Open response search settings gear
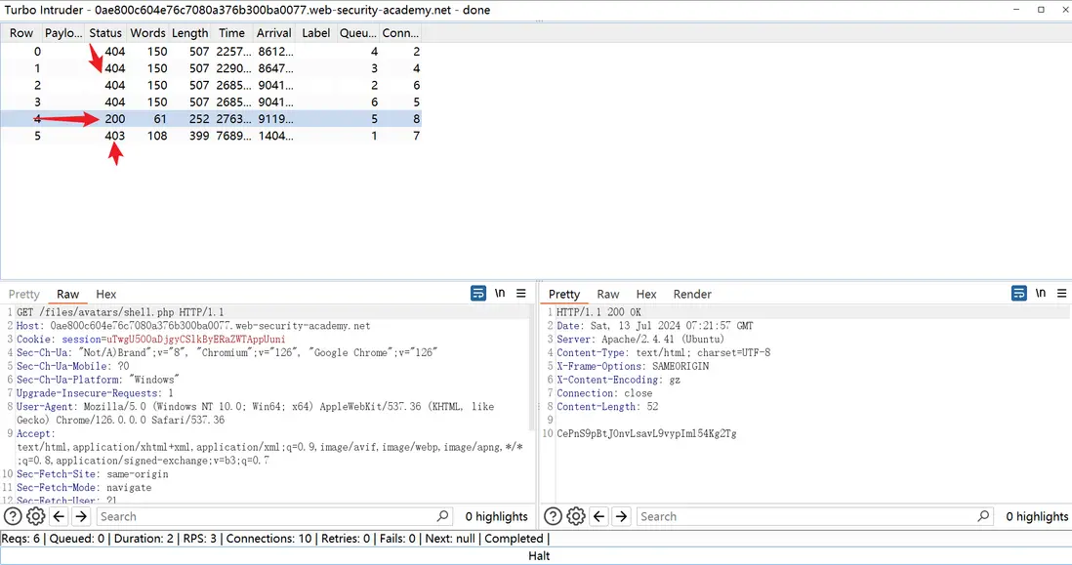The height and width of the screenshot is (565, 1072). [576, 516]
